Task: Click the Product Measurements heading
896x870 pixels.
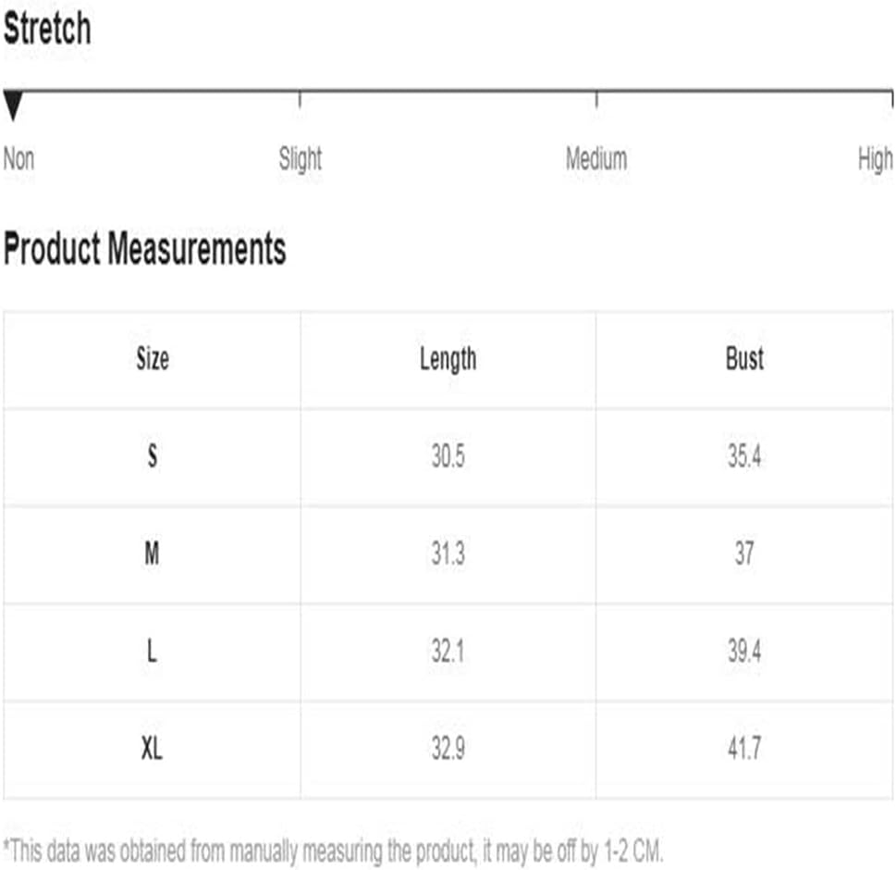Action: tap(144, 249)
